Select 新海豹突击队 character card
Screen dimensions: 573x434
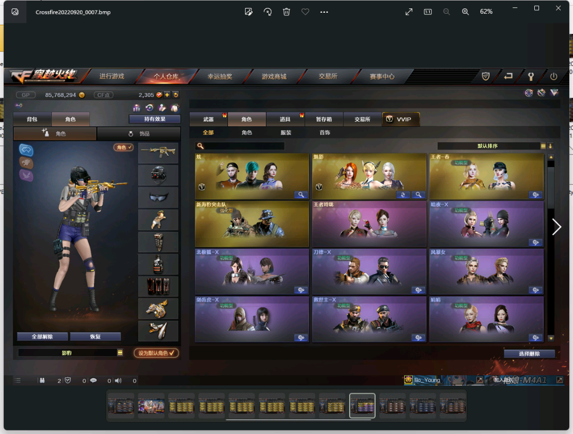[x=252, y=224]
